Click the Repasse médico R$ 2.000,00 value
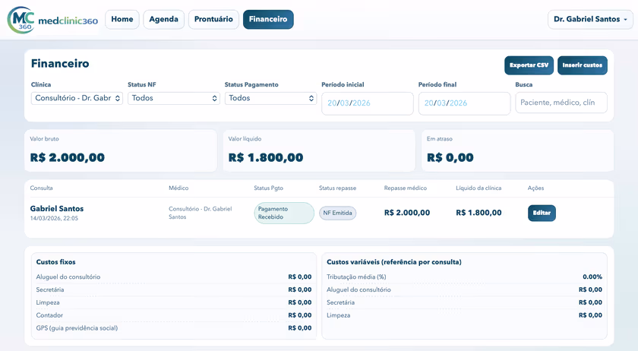This screenshot has height=351, width=638. coord(407,213)
